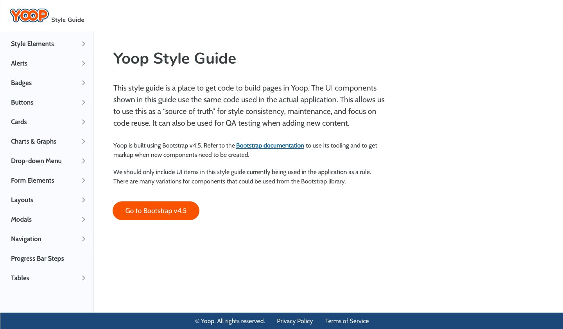Open the Style Elements sidebar item

32,44
